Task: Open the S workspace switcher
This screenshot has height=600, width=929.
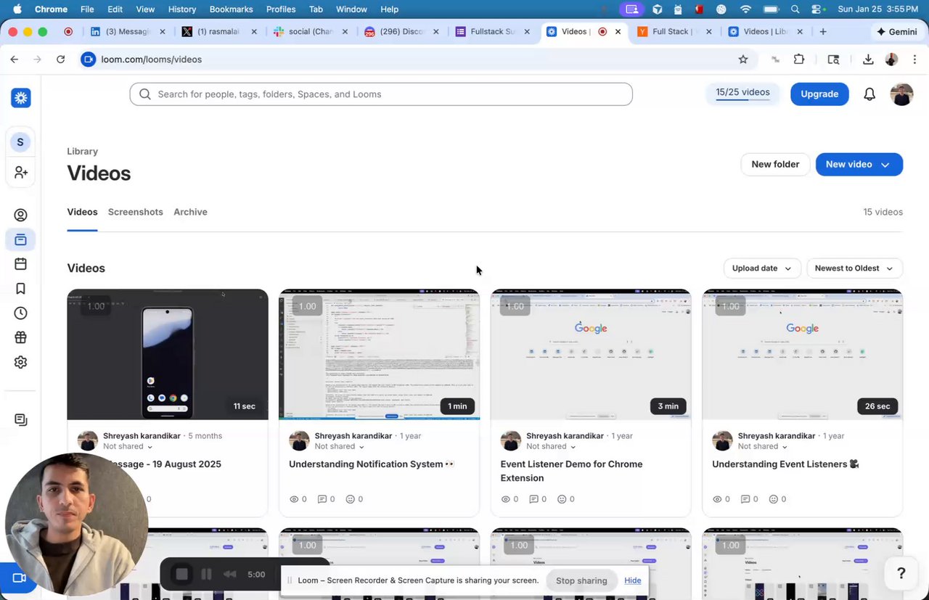Action: [20, 142]
